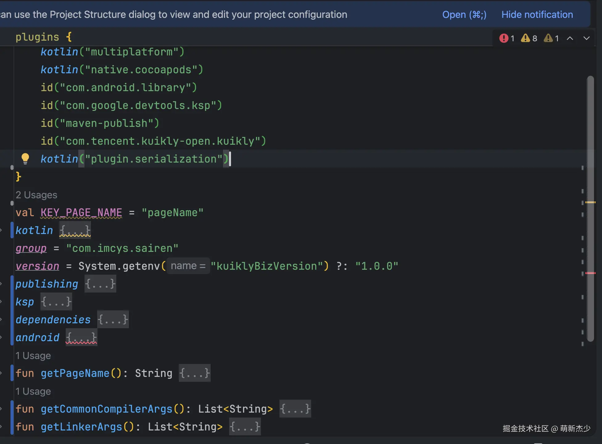The width and height of the screenshot is (602, 444).
Task: Expand the getCommonCompilerArgs function body
Action: [295, 409]
